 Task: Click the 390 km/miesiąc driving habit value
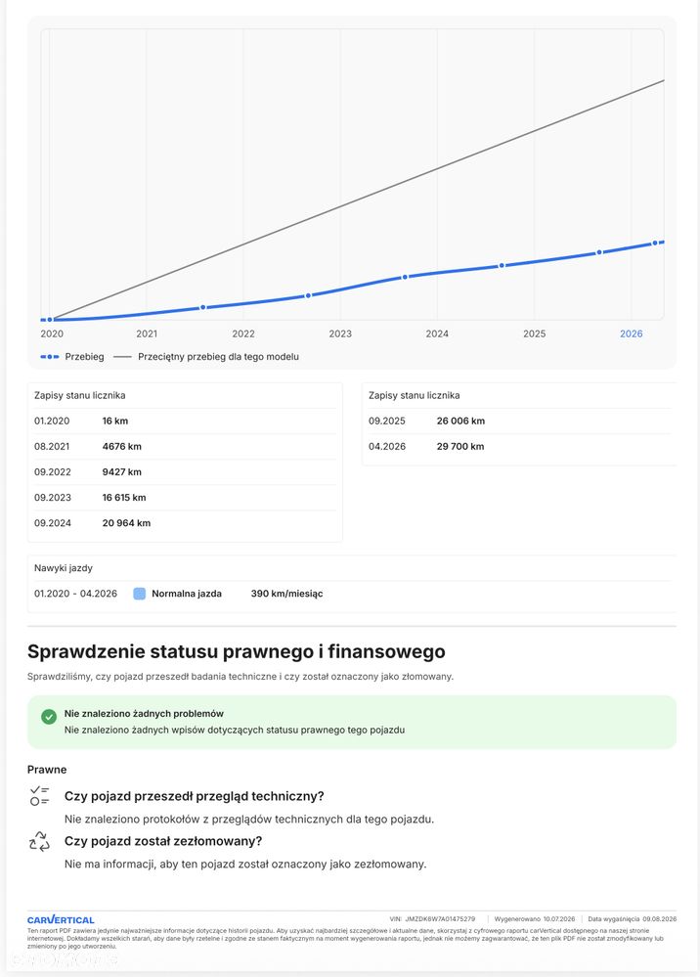[287, 594]
